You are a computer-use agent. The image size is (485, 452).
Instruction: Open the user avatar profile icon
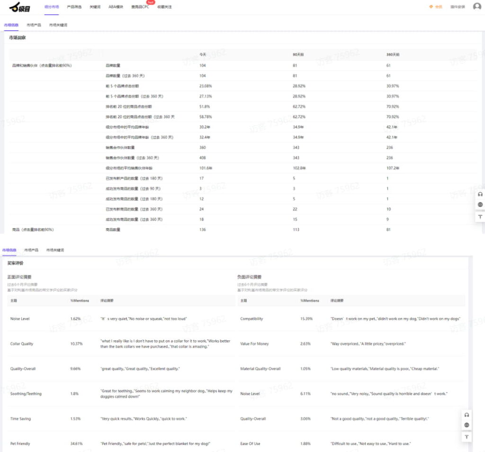[476, 7]
